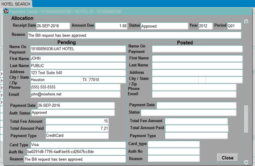255x166 pixels.
Task: Focus the Posted Payment Date field
Action: pos(196,105)
